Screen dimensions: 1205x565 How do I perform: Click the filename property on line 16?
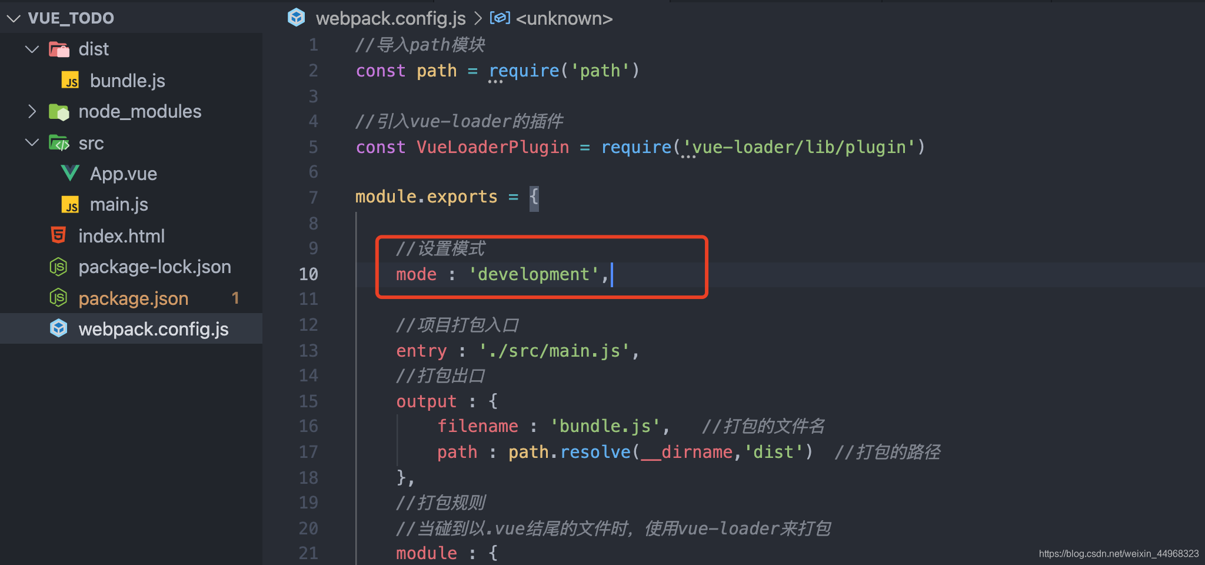pos(478,426)
